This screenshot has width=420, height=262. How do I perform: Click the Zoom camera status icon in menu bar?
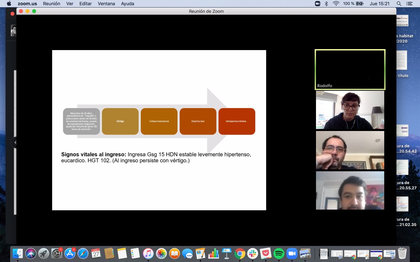pyautogui.click(x=317, y=4)
